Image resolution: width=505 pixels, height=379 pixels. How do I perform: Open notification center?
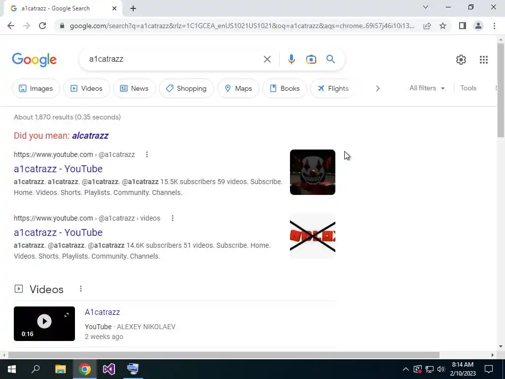[x=489, y=369]
